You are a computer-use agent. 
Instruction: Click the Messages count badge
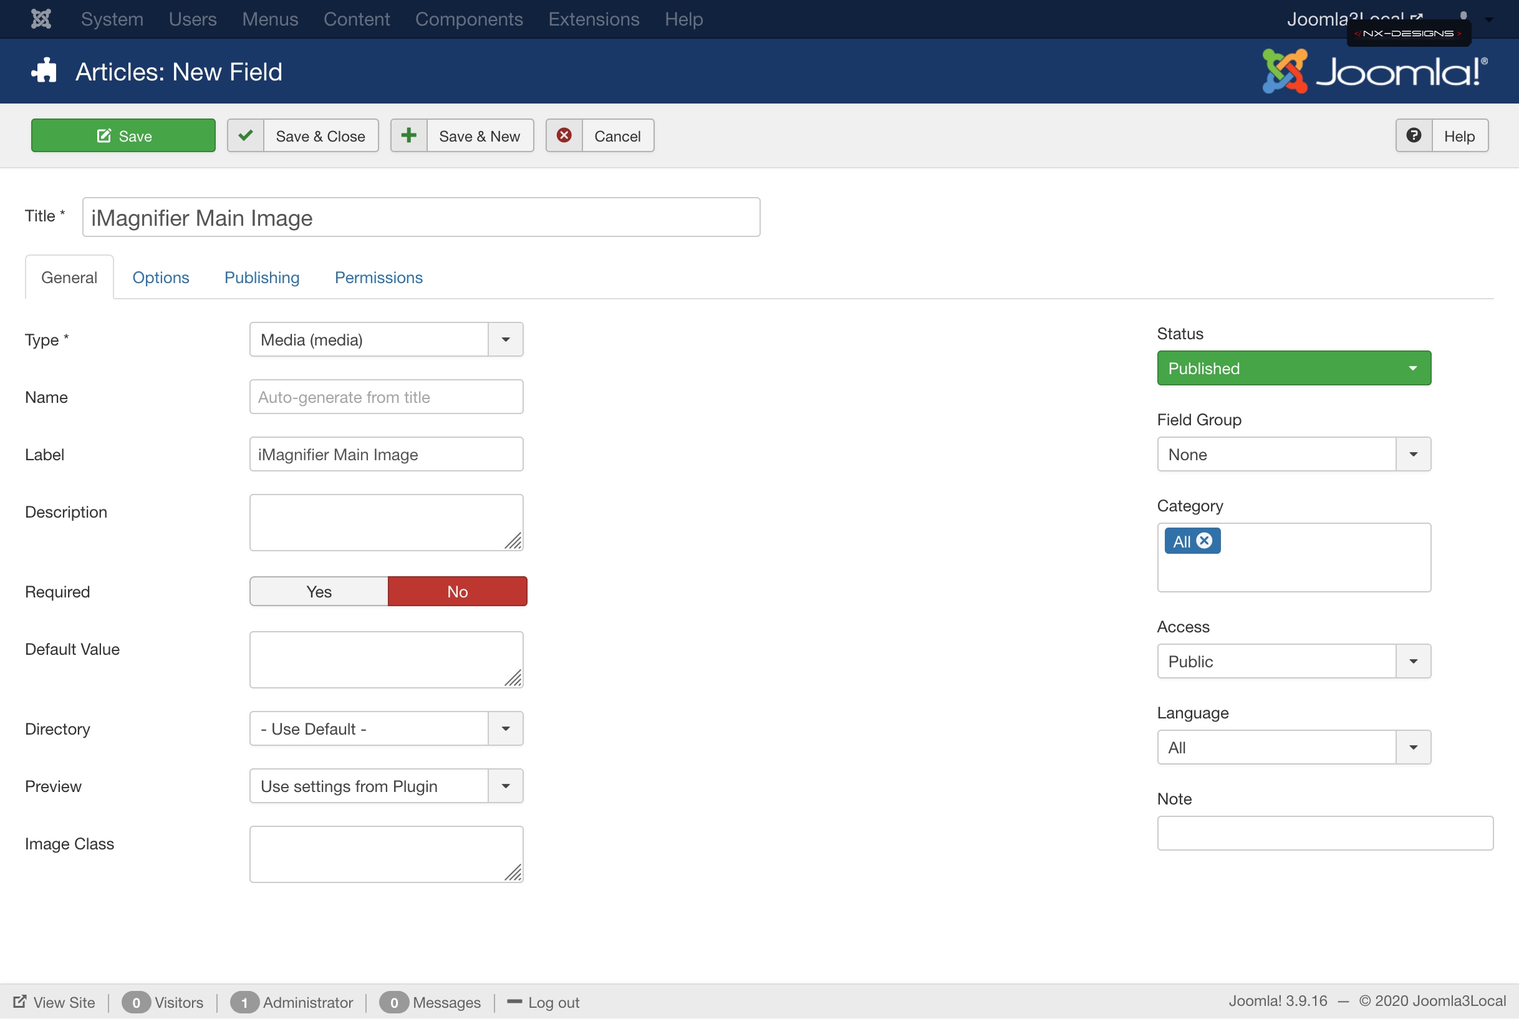pyautogui.click(x=393, y=1002)
